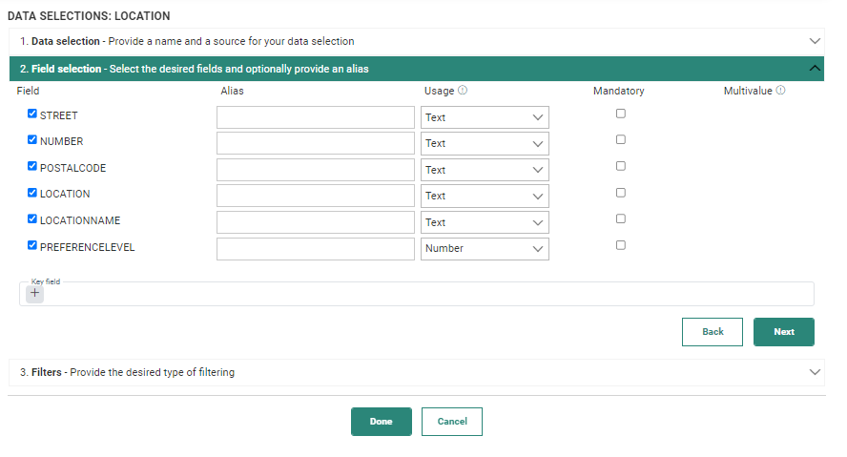The height and width of the screenshot is (457, 847).
Task: Click the Back button
Action: pos(713,332)
